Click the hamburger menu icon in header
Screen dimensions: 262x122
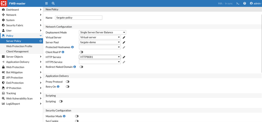pos(46,3)
